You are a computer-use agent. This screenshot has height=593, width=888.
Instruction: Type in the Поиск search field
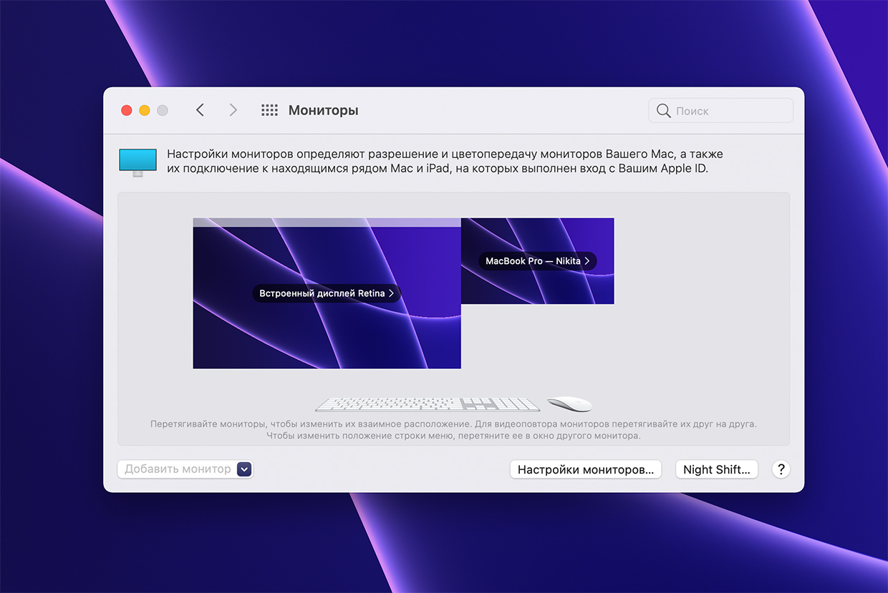(720, 111)
